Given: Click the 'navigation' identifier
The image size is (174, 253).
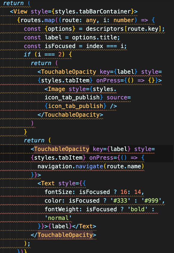Looking at the screenshot, I should [55, 166].
